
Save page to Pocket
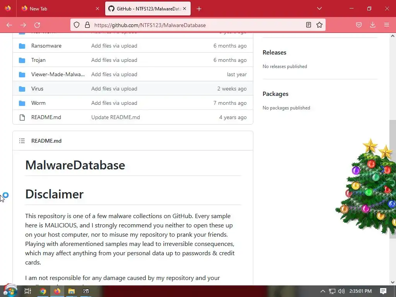click(x=358, y=25)
